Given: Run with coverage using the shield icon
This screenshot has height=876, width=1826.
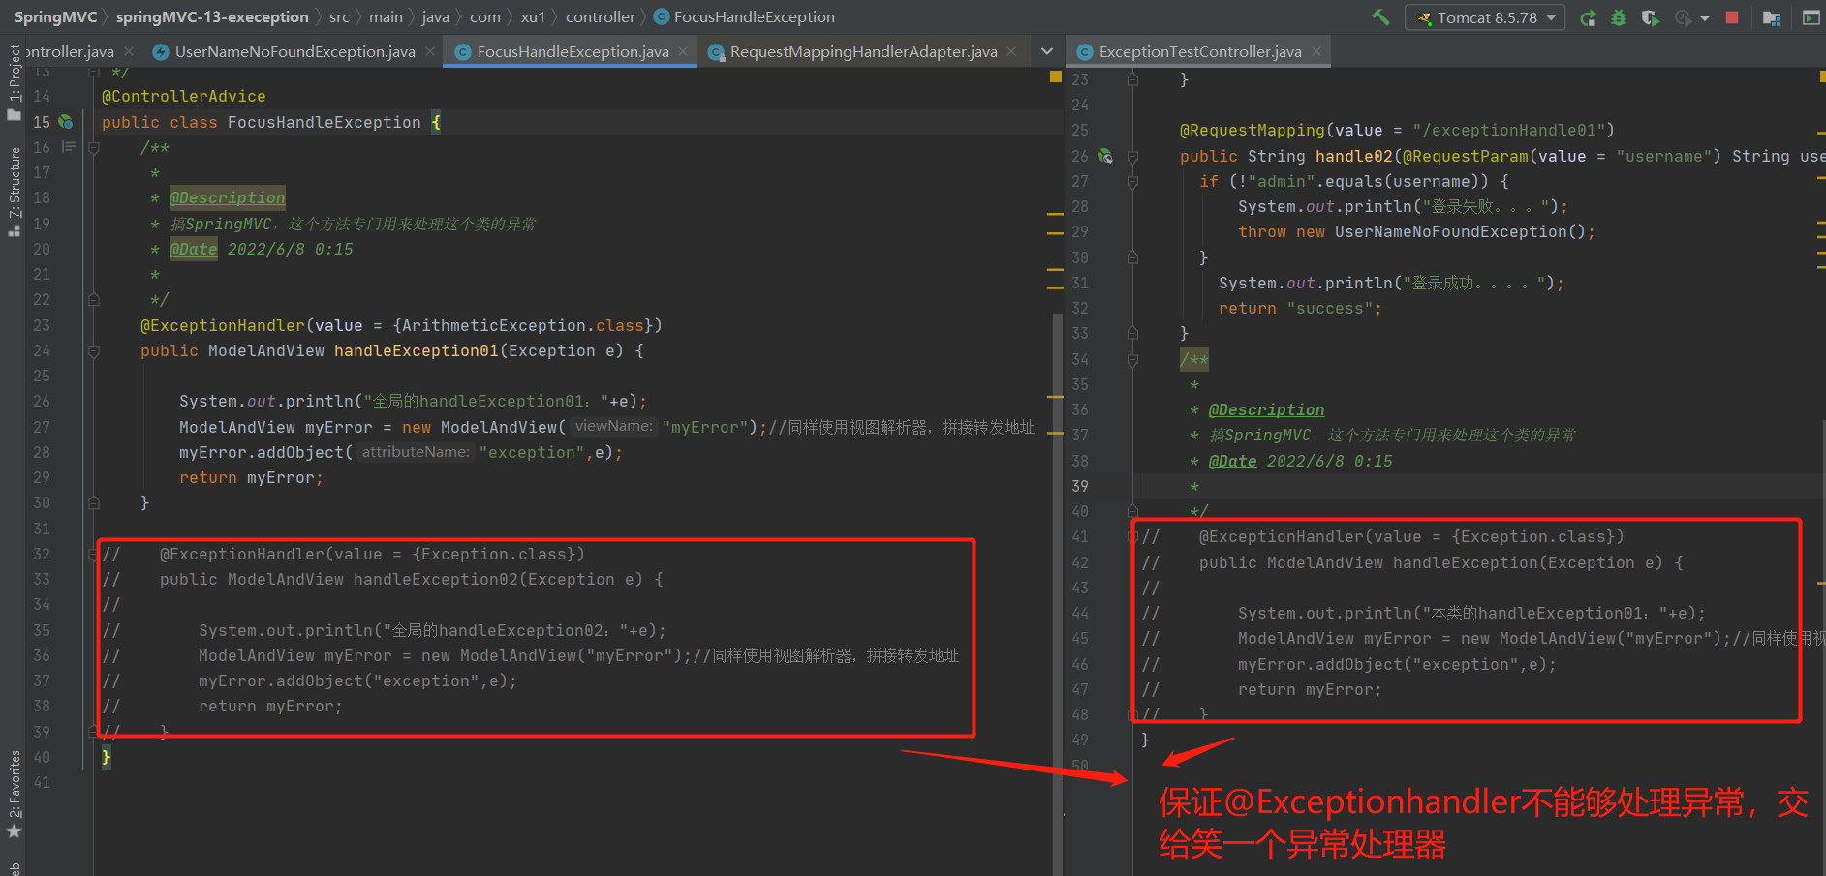Looking at the screenshot, I should pos(1651,17).
